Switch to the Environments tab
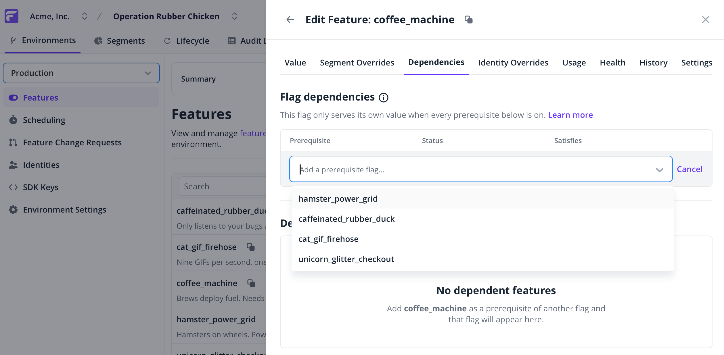The image size is (724, 355). point(43,40)
